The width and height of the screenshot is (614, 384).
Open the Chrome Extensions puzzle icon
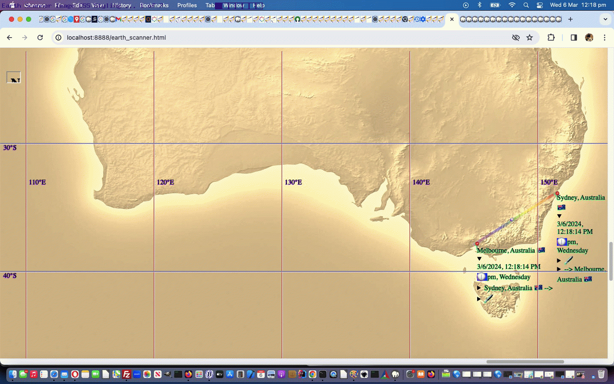coord(551,38)
